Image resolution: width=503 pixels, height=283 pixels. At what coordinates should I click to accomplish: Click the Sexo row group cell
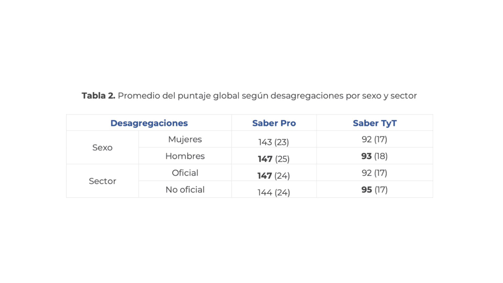102,148
